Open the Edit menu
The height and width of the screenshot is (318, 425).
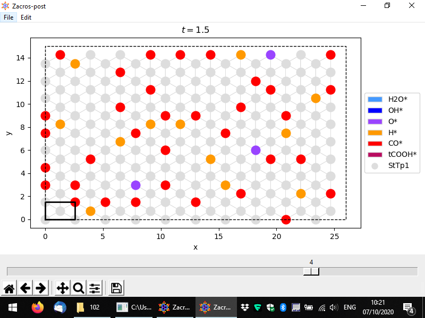coord(26,17)
